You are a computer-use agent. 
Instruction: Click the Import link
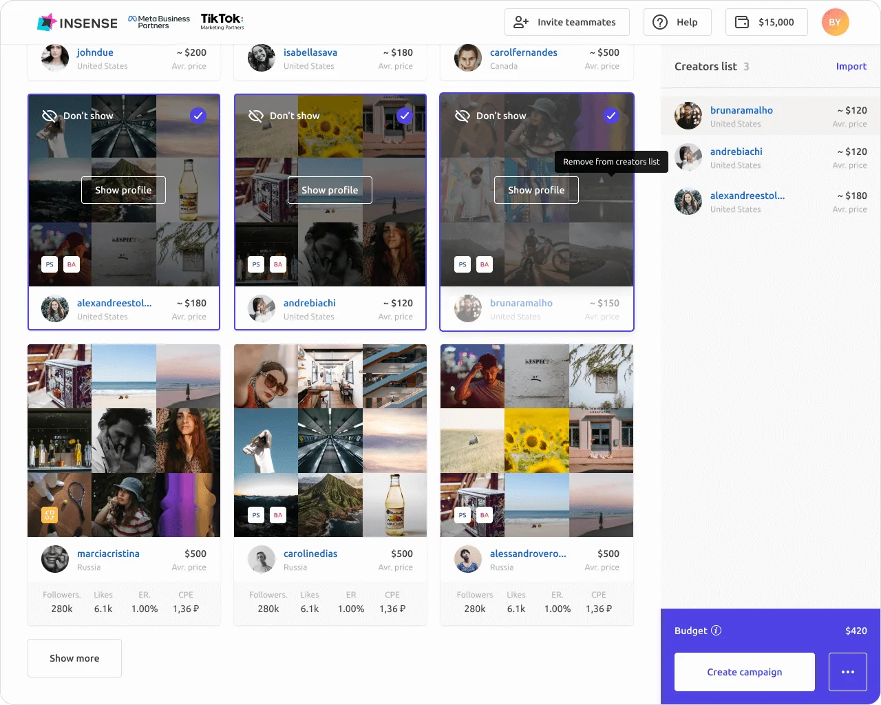pyautogui.click(x=851, y=66)
